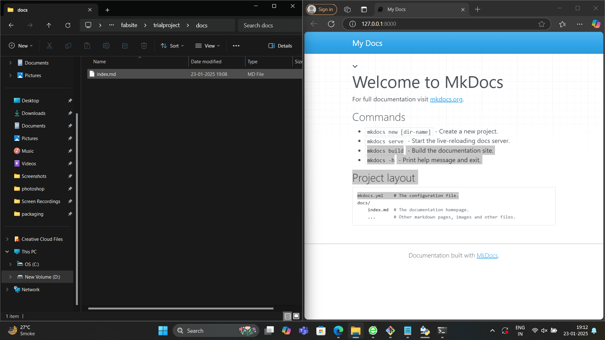Image resolution: width=605 pixels, height=340 pixels.
Task: Refresh the browser page
Action: [x=331, y=24]
